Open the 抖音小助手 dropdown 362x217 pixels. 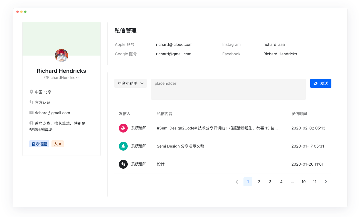click(130, 83)
